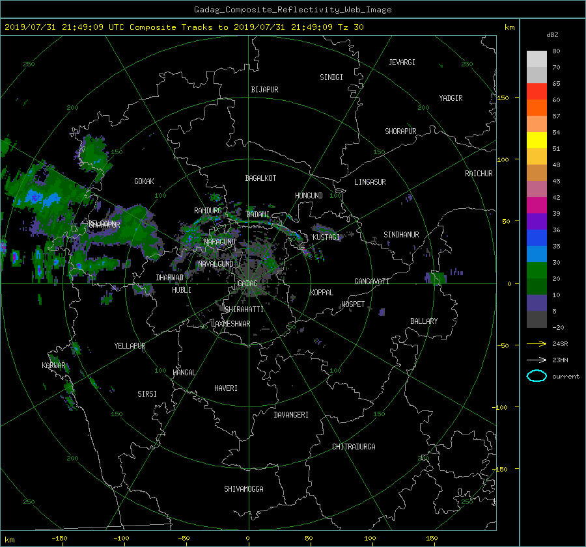
Task: Click the HANGAL label
Action: [x=184, y=373]
